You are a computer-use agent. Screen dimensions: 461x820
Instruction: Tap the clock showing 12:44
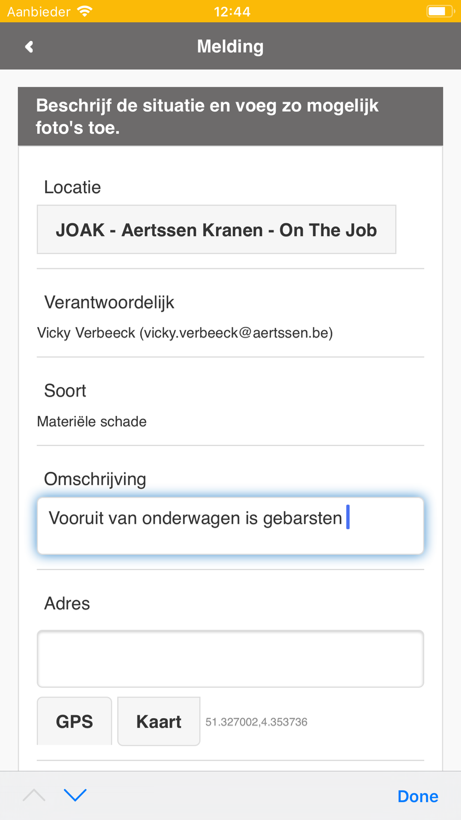pos(232,11)
